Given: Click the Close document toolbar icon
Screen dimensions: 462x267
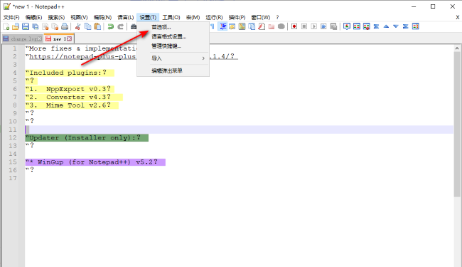Looking at the screenshot, I should (45, 26).
